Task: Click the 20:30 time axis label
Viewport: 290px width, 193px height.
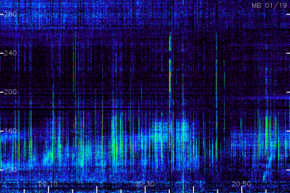Action: pos(145,184)
